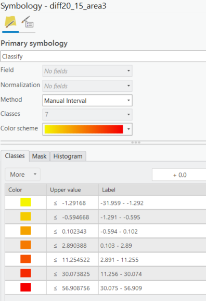Click the label 2.891 - 11.255

(x=119, y=260)
